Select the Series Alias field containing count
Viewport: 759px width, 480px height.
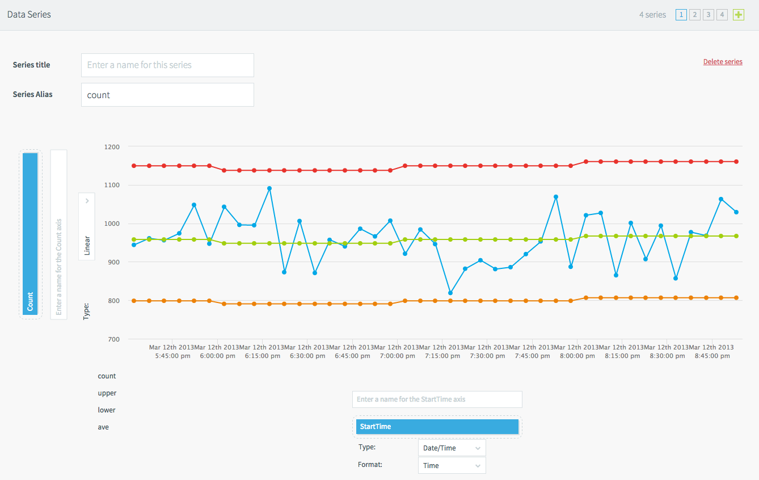tap(167, 94)
